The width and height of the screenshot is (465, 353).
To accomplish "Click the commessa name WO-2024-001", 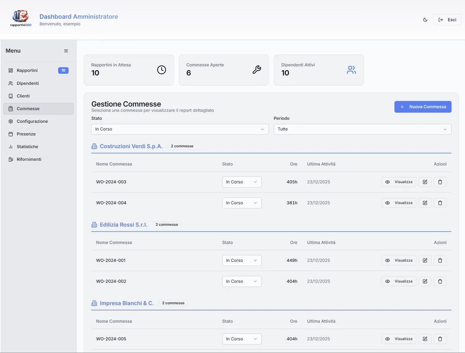I will [x=111, y=260].
